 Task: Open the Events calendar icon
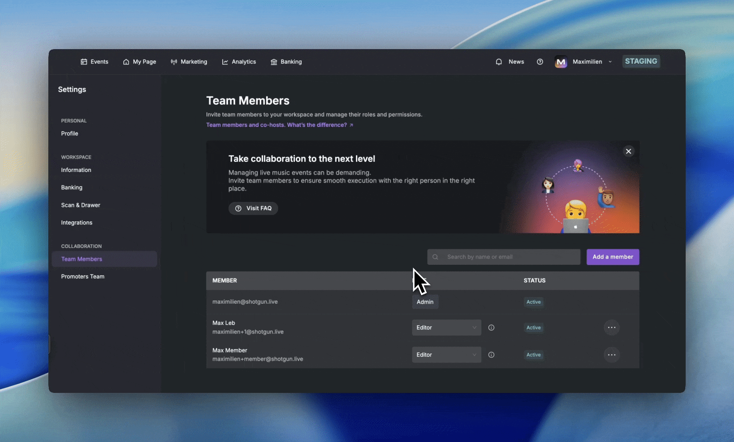click(84, 62)
